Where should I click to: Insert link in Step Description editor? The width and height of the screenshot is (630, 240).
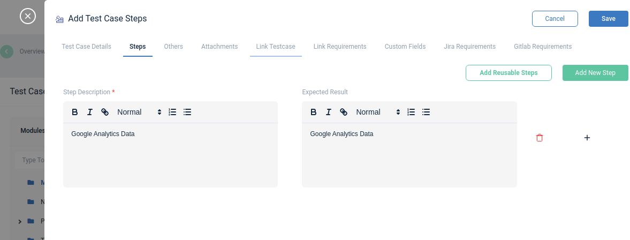point(104,112)
